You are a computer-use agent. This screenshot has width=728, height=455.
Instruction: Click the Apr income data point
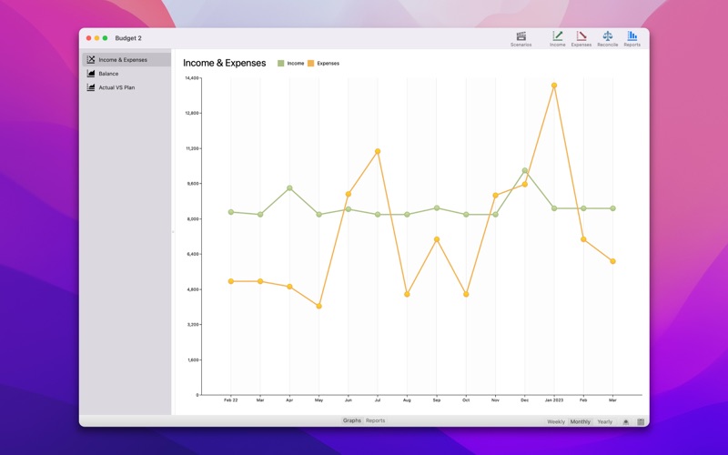pos(289,188)
